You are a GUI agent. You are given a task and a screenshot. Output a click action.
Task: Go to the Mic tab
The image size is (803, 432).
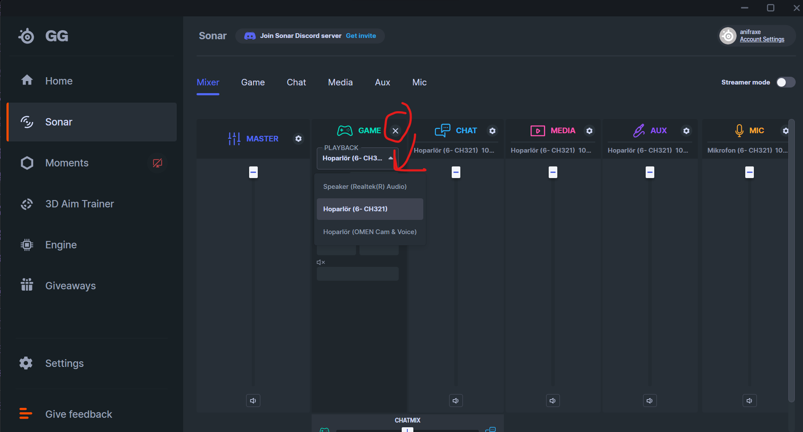[419, 82]
